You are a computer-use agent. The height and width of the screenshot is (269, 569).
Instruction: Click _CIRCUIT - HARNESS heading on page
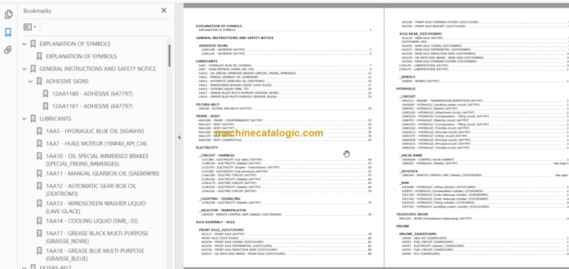[216, 155]
